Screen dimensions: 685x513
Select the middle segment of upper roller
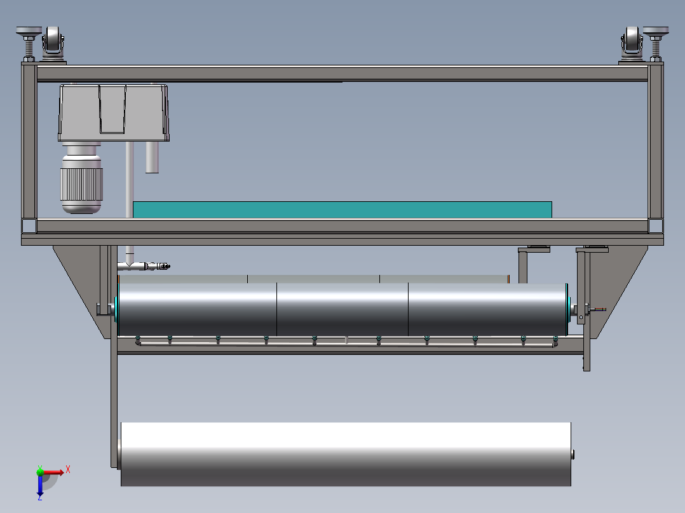342,310
